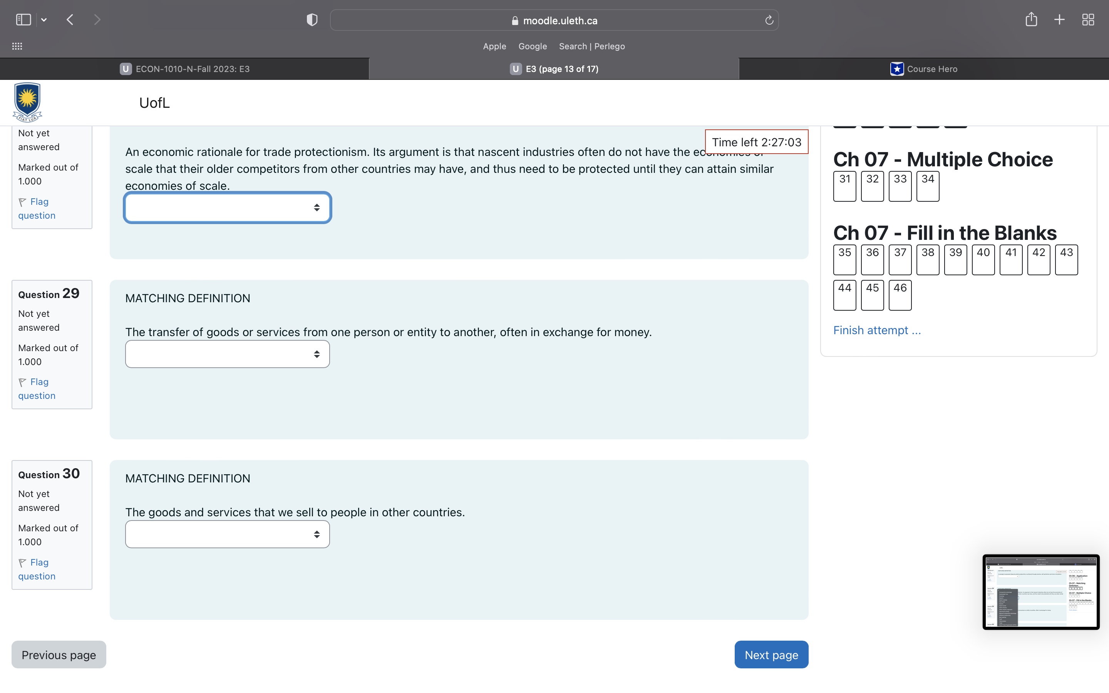Click the UofL shield logo
The image size is (1109, 693).
pos(27,102)
